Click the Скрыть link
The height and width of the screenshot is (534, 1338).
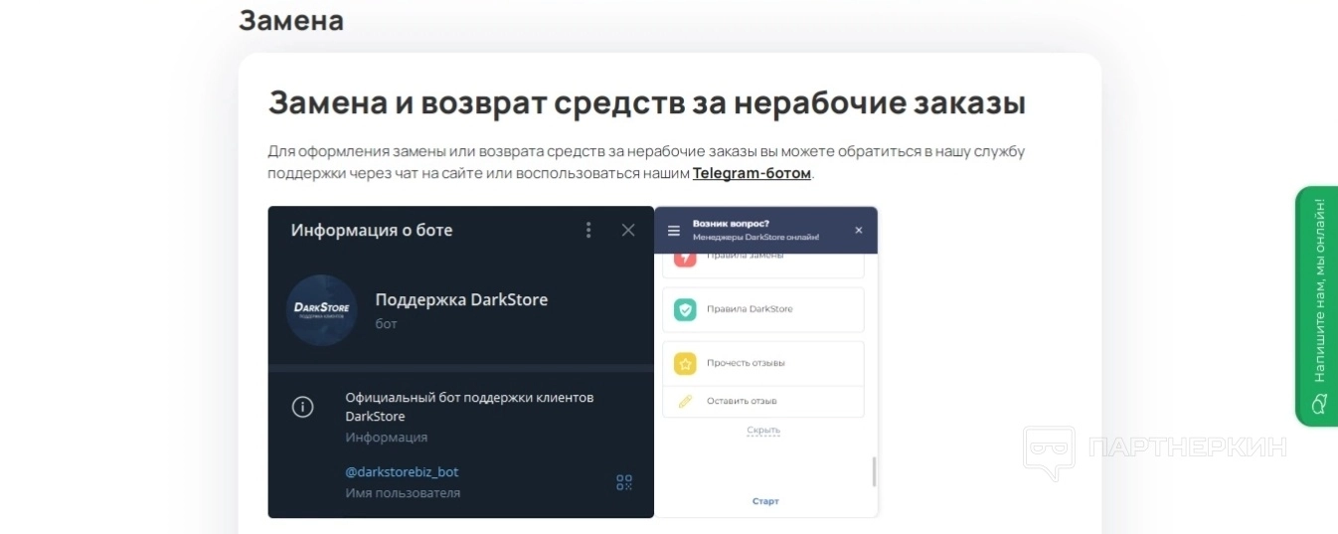point(763,431)
